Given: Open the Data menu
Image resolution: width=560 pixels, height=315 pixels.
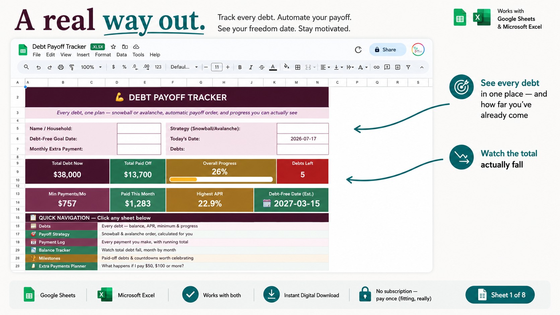Looking at the screenshot, I should click(x=122, y=55).
